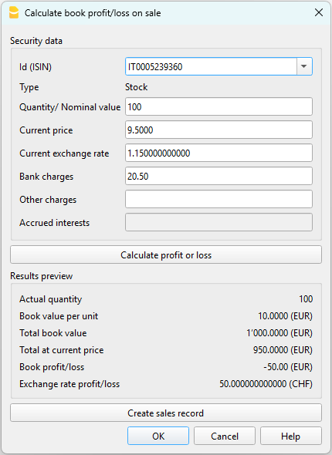
Task: Open the Id (ISIN) dropdown arrow
Action: [304, 66]
